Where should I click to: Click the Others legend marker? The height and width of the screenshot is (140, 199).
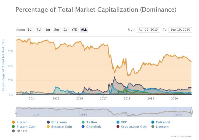[13, 131]
